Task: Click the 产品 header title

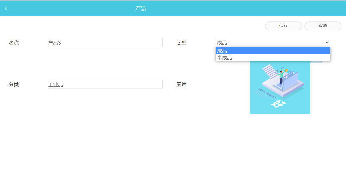Action: click(141, 8)
